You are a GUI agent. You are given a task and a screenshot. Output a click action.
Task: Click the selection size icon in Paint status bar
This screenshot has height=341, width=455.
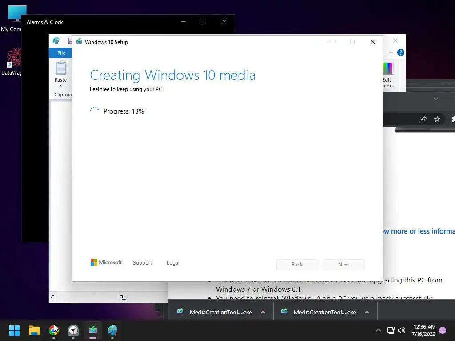pos(124,297)
